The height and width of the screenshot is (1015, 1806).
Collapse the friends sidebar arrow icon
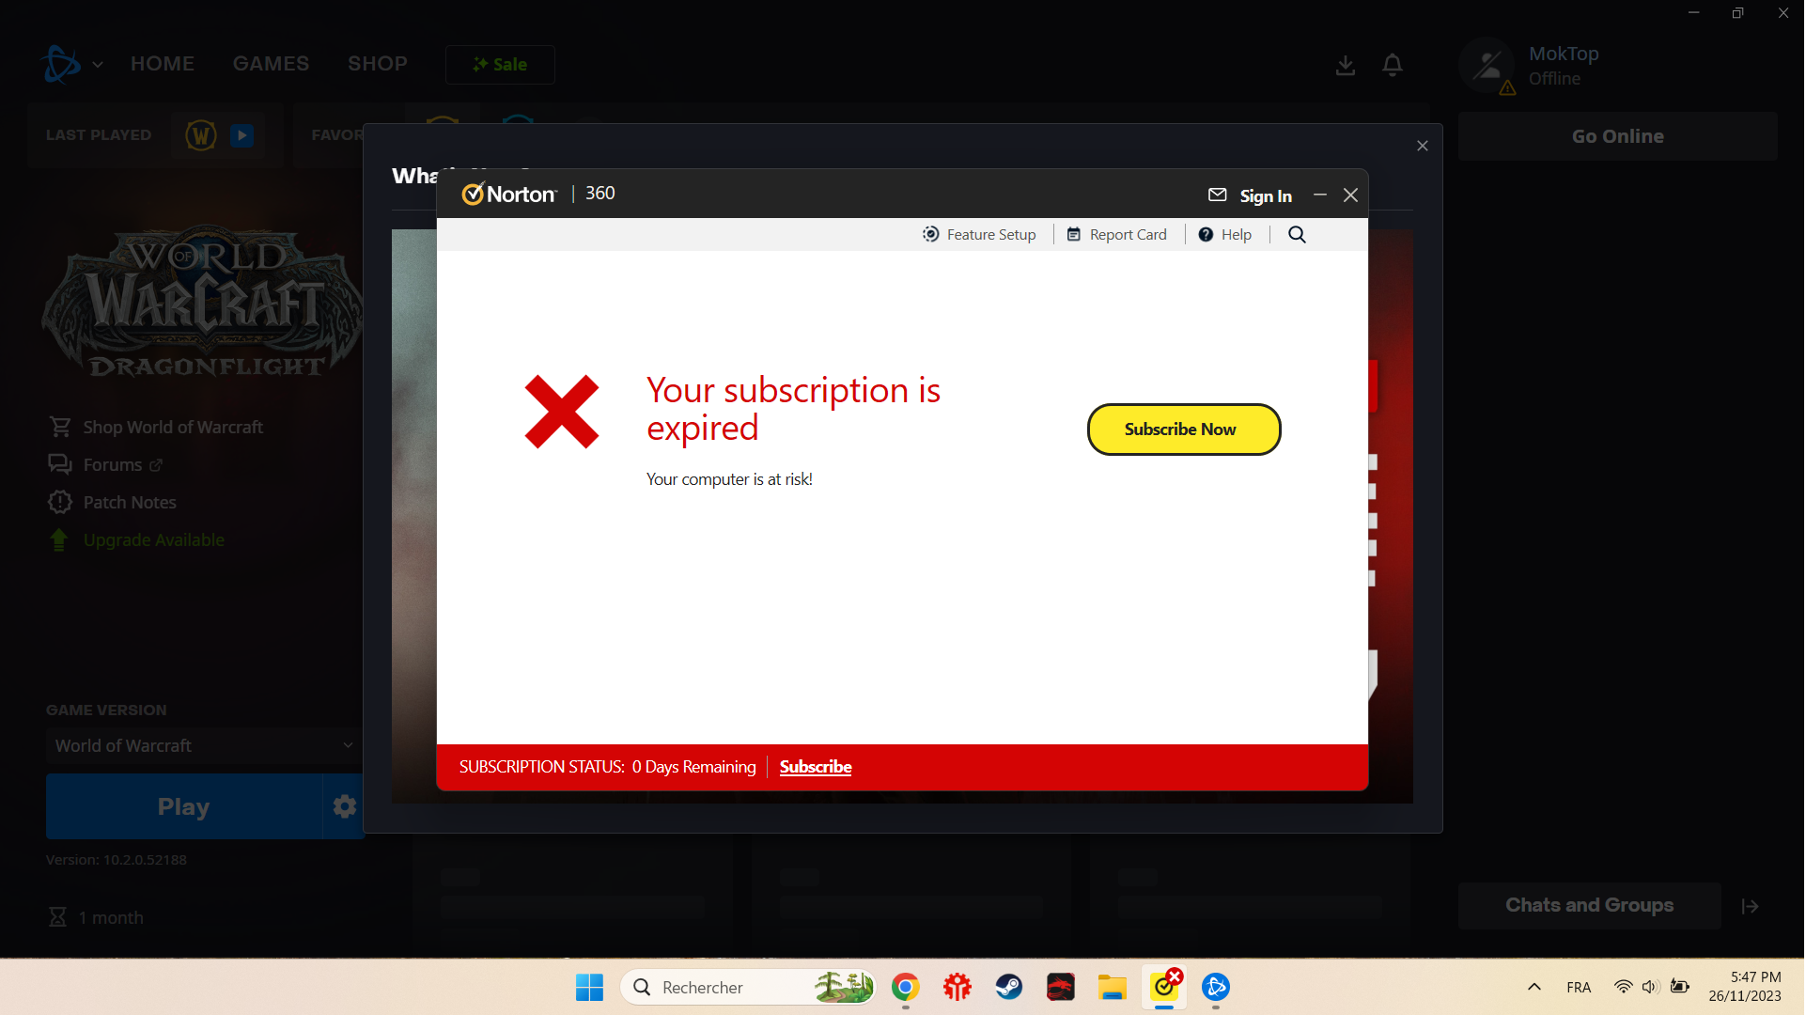(x=1751, y=907)
